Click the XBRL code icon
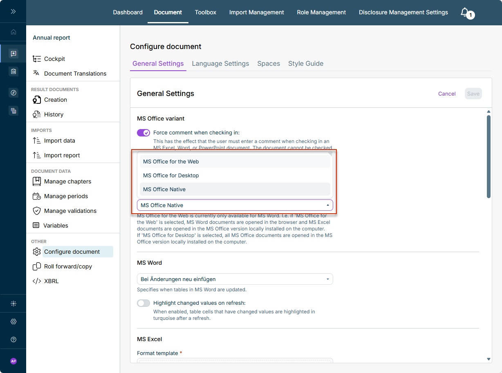Image resolution: width=502 pixels, height=373 pixels. (37, 281)
